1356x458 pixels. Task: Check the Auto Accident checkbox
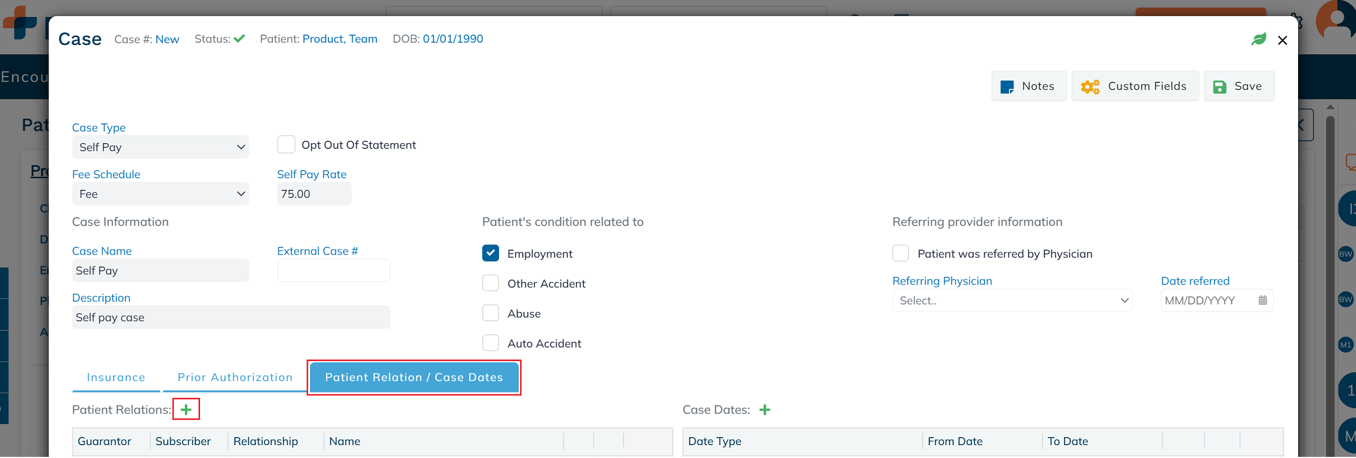tap(491, 343)
